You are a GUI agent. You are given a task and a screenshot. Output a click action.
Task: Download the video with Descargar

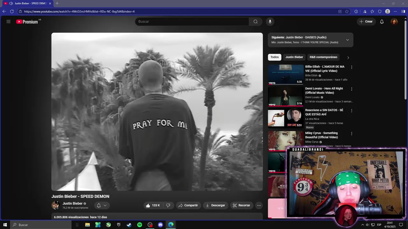[x=215, y=205]
